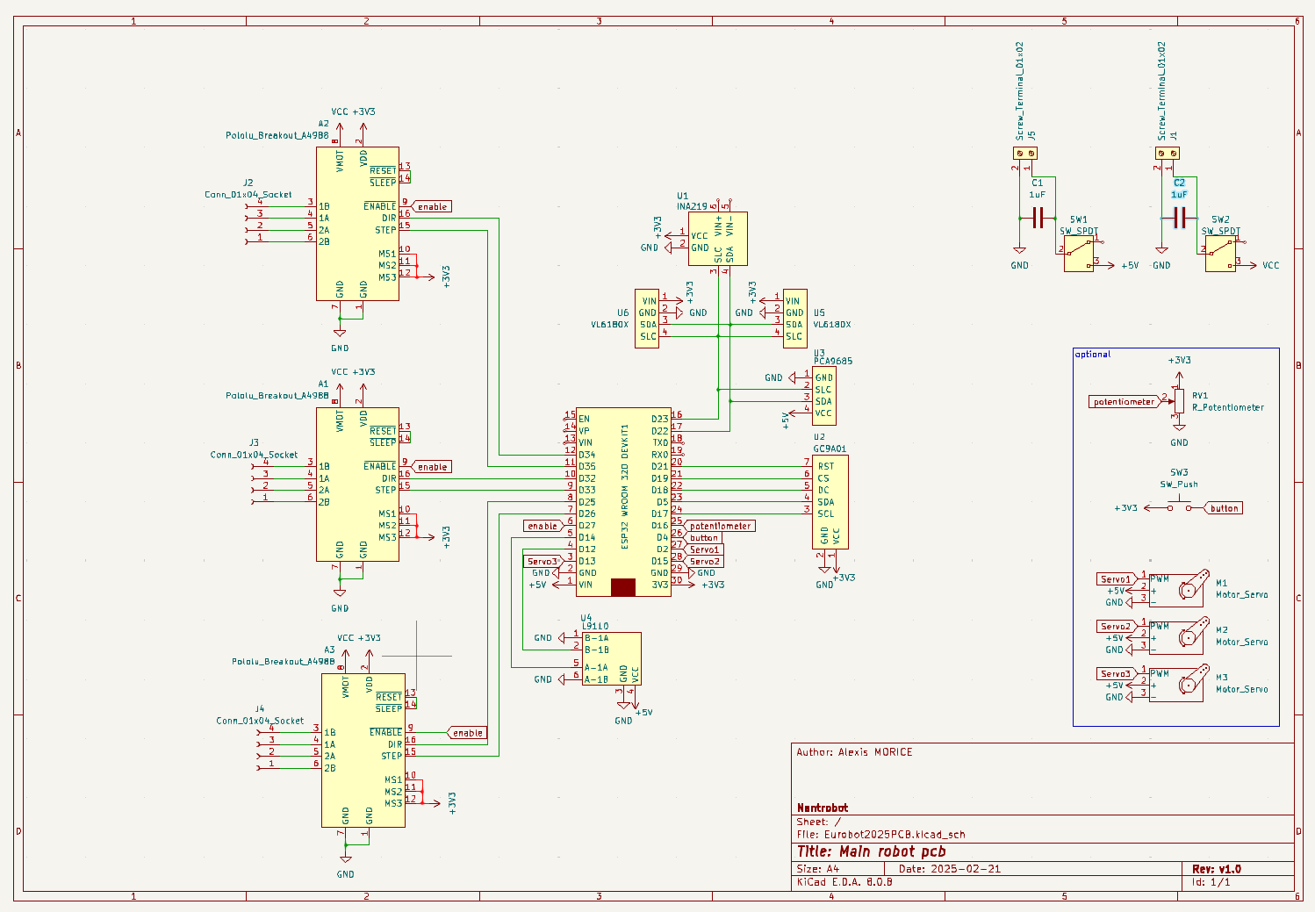Select the SW3 push button symbol
Image resolution: width=1315 pixels, height=912 pixels.
point(1179,506)
